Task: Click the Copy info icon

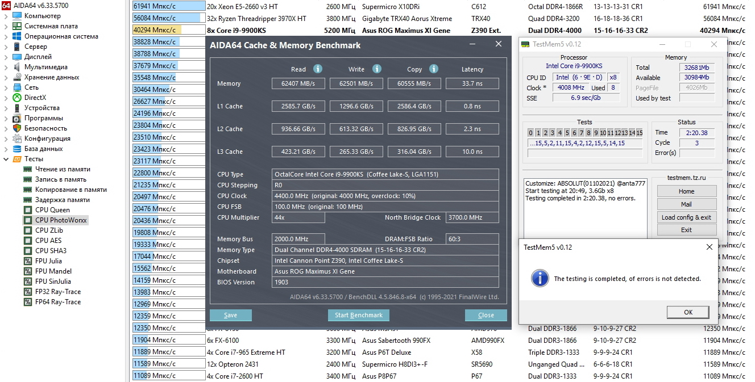Action: pos(434,69)
